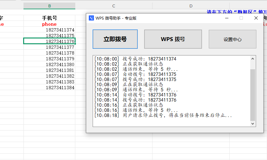
Task: Select cell with 18273411380
Action: pyautogui.click(x=50, y=64)
